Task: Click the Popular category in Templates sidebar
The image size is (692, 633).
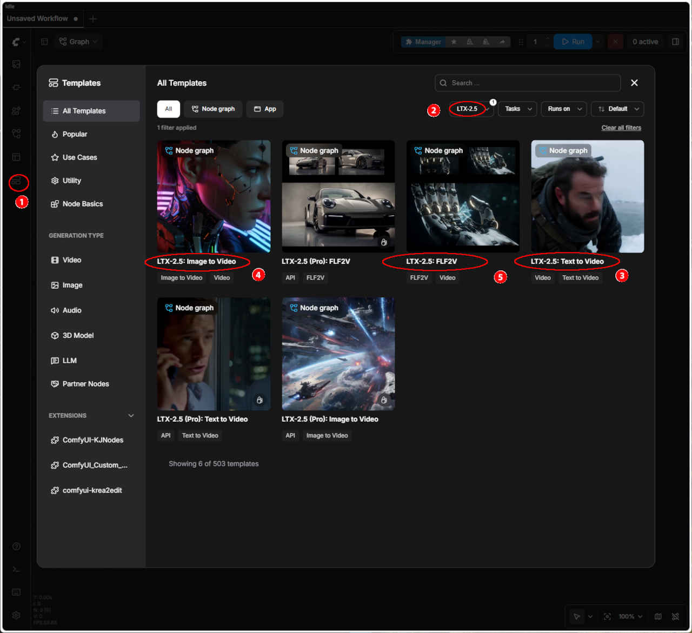Action: tap(91, 134)
